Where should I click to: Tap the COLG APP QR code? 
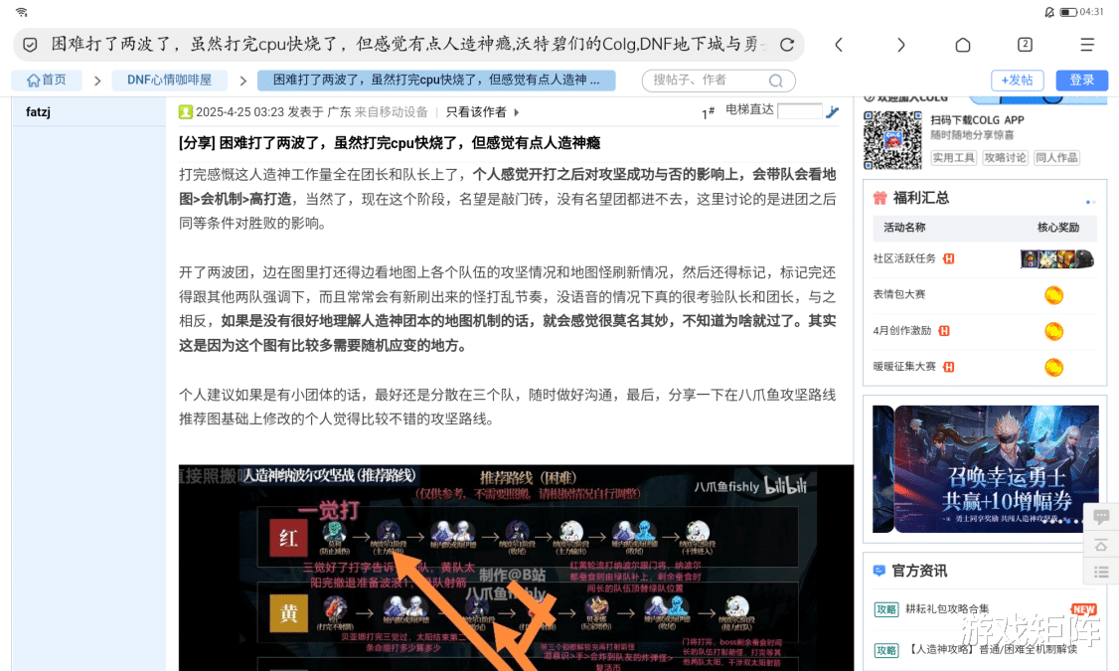(892, 140)
